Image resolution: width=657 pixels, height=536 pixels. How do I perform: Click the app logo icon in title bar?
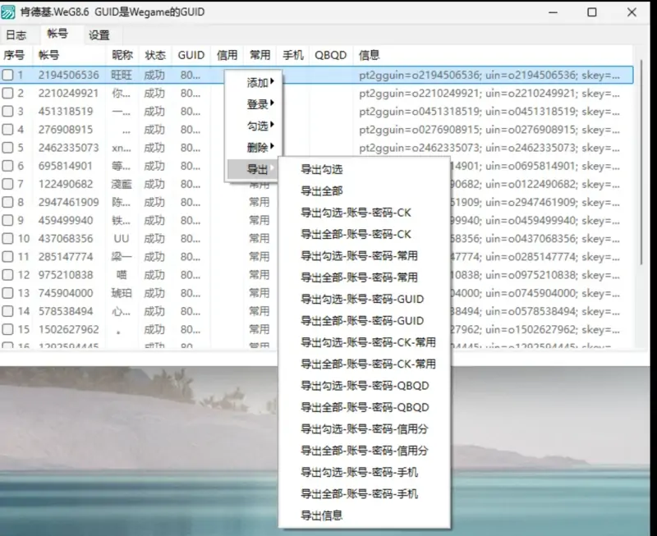coord(11,12)
